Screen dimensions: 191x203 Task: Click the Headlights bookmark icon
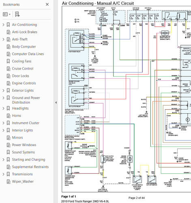click(x=8, y=108)
